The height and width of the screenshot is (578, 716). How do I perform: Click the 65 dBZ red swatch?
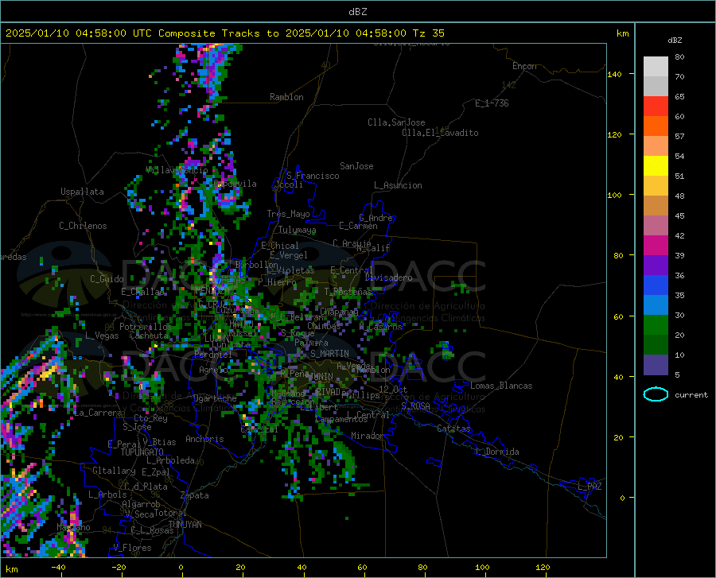click(x=656, y=106)
